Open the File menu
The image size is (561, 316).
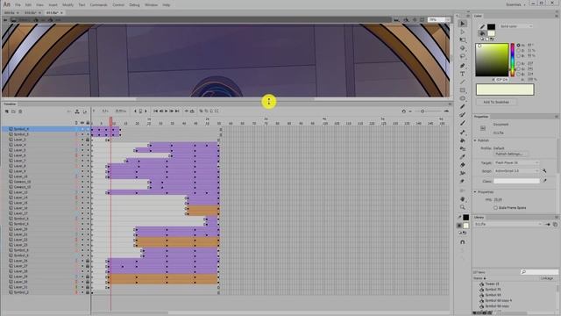(18, 5)
